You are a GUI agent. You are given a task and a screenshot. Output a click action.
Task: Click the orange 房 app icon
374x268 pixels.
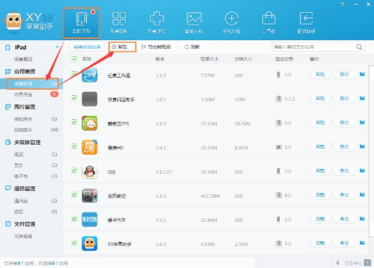pyautogui.click(x=90, y=147)
